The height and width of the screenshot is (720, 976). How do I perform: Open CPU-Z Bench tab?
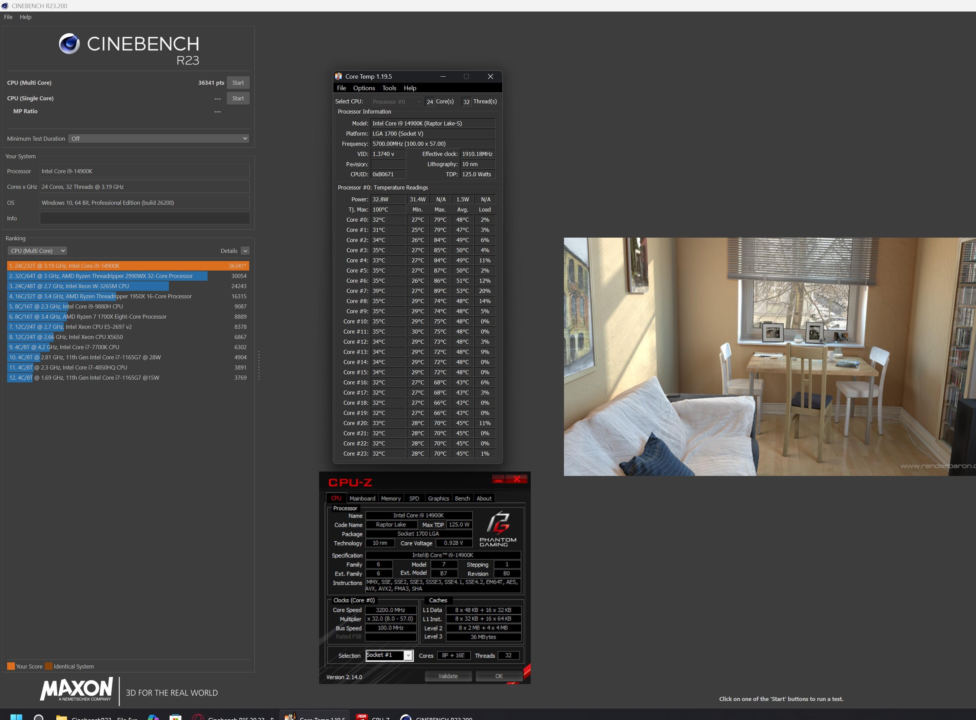(462, 498)
